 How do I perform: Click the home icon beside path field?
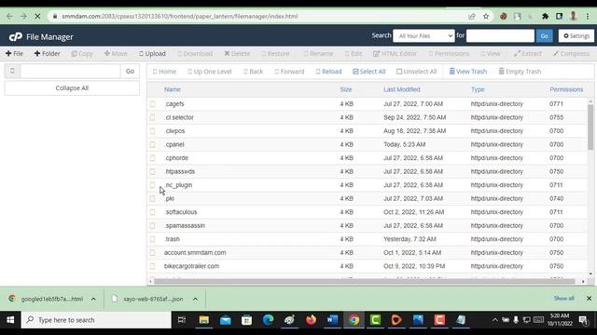pos(12,71)
